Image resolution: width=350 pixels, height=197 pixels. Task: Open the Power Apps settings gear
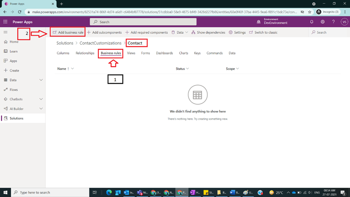coord(322,22)
